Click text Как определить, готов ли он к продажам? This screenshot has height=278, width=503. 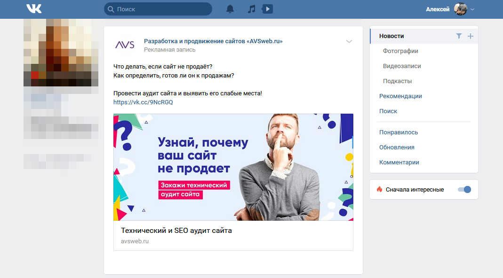(174, 76)
